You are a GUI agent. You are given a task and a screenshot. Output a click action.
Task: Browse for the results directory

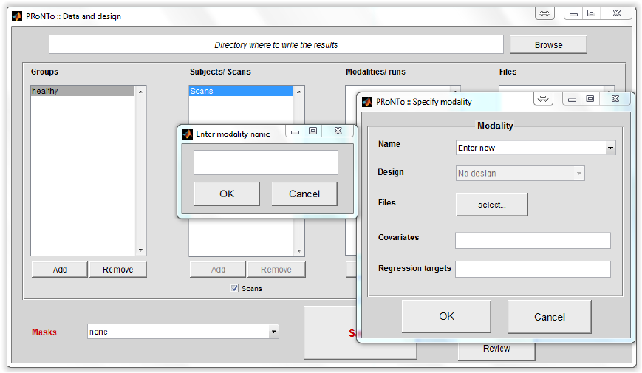(548, 45)
